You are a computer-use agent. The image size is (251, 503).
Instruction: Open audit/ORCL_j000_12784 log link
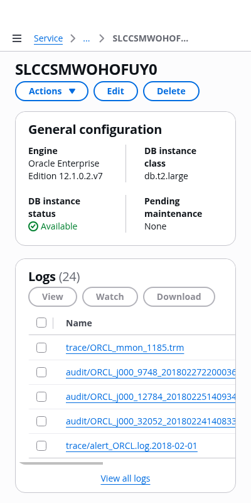[151, 397]
